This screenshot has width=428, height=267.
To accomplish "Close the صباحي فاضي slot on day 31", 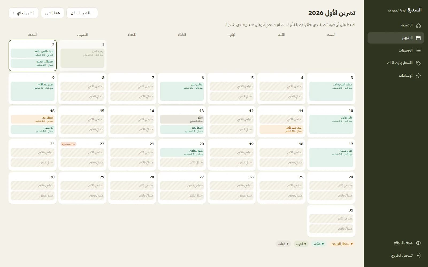I will [331, 218].
